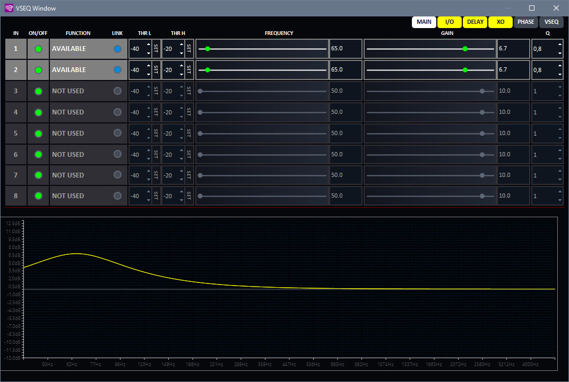Viewport: 569px width, 382px height.
Task: Go to the XO tab
Action: 501,22
